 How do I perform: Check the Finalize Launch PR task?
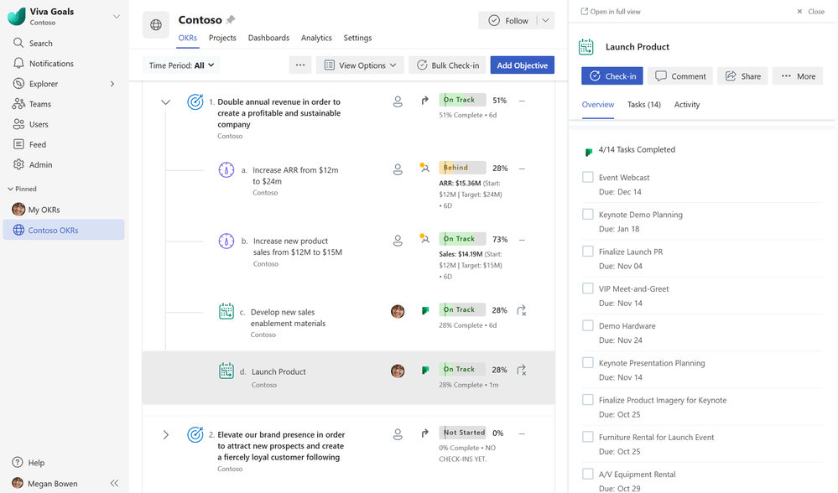tap(588, 251)
